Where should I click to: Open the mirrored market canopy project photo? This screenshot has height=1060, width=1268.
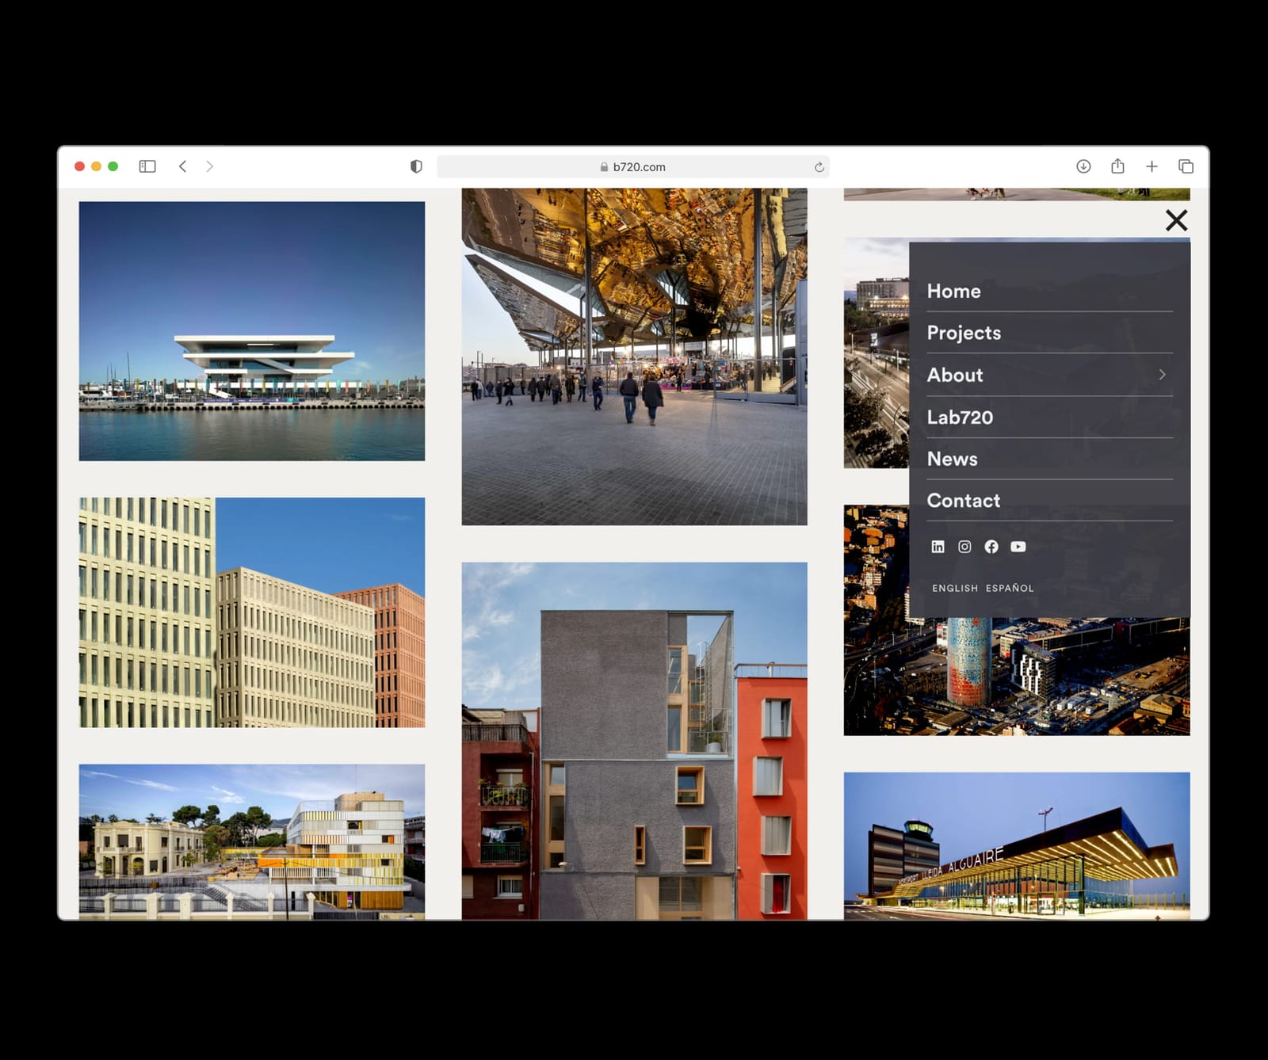pyautogui.click(x=635, y=357)
